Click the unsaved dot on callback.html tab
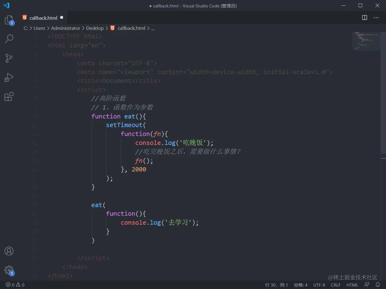Viewport: 386px width, 289px height. click(x=62, y=18)
